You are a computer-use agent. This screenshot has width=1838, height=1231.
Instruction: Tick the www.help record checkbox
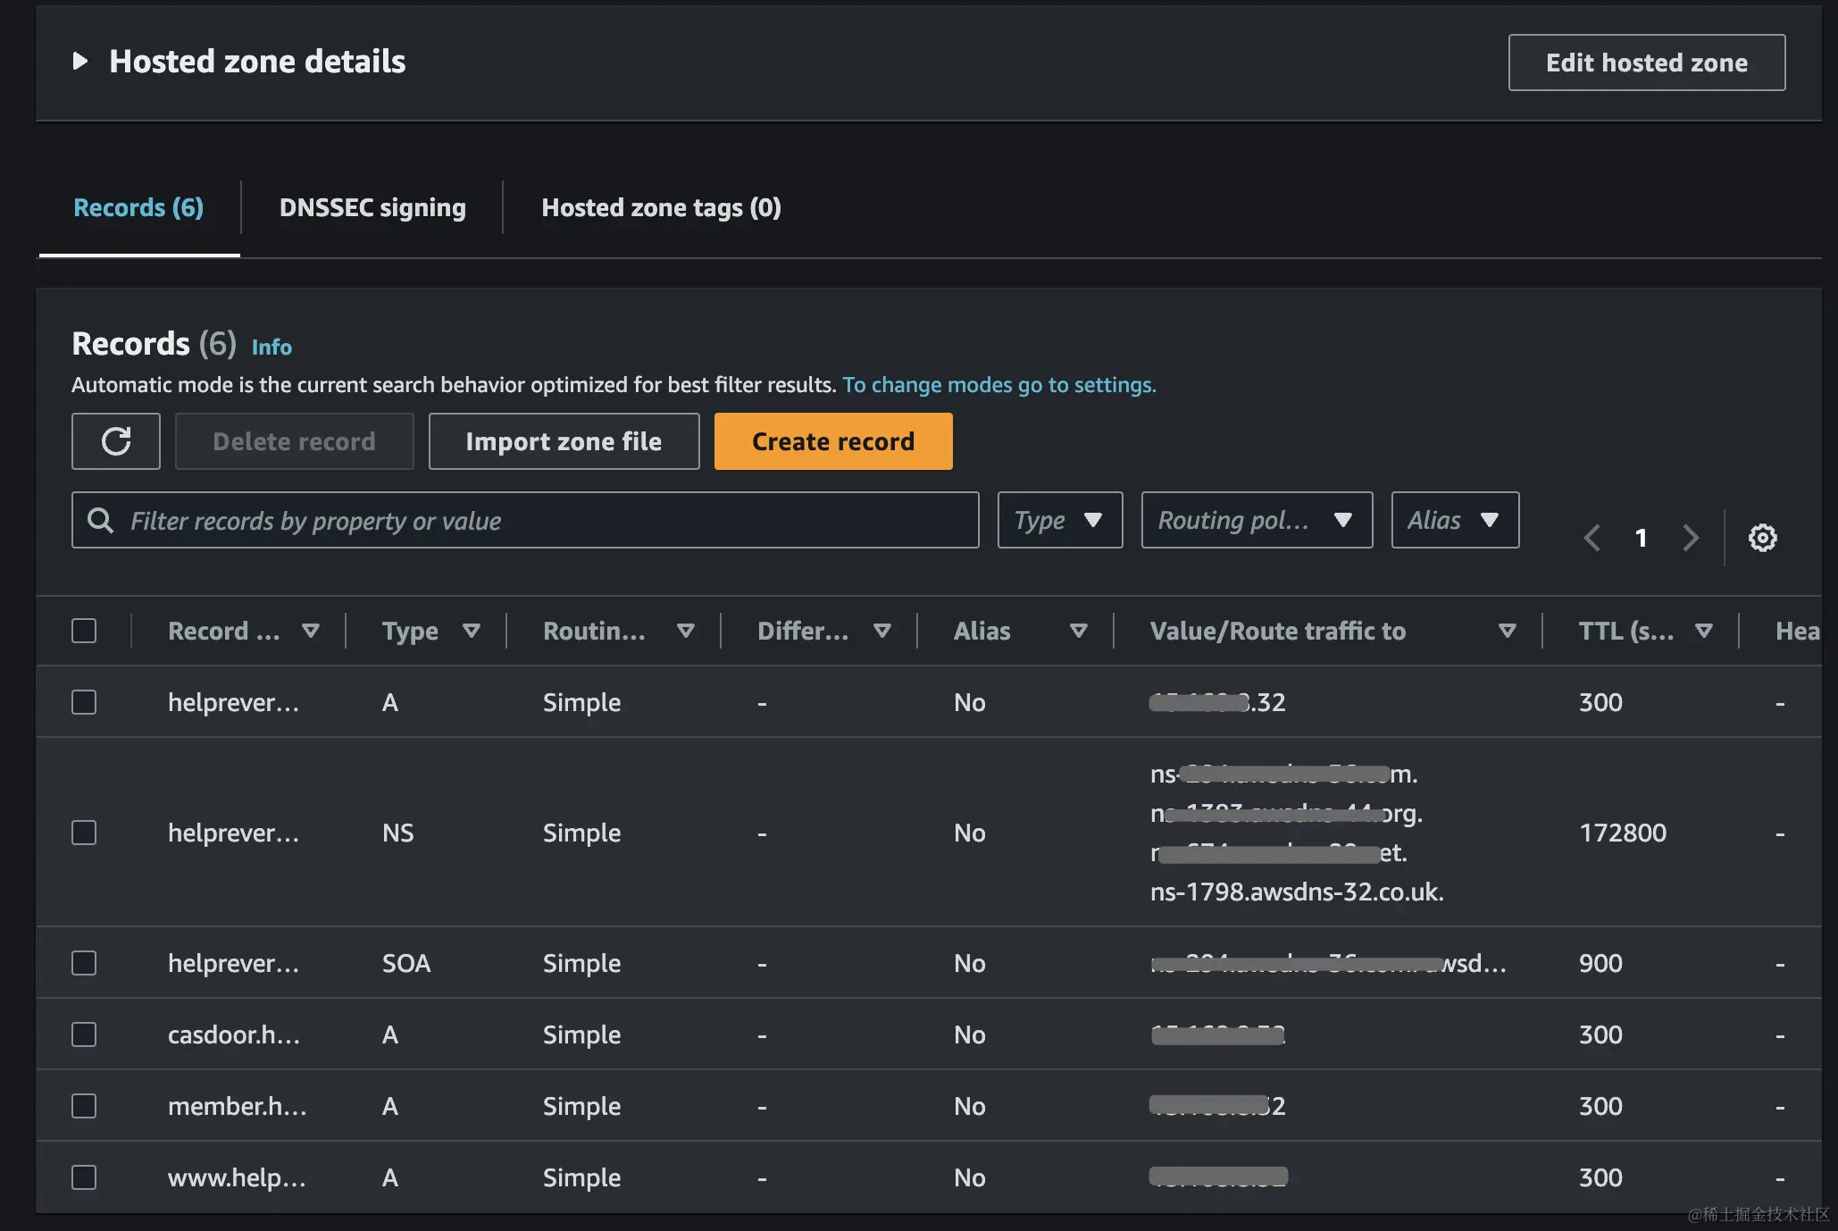coord(84,1177)
